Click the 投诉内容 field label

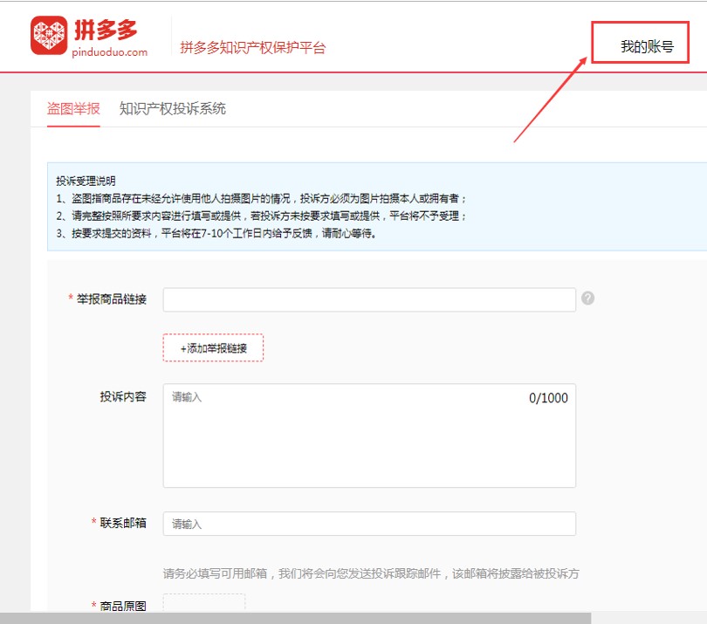point(123,397)
